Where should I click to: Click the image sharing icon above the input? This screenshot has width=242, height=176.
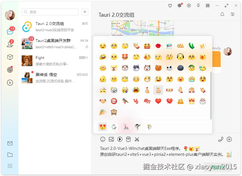coord(111,139)
